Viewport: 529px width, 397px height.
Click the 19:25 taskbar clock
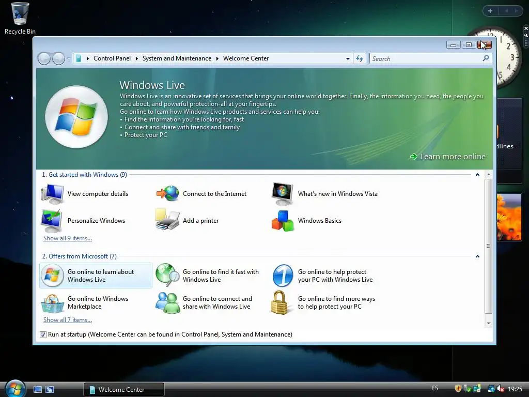(x=515, y=389)
